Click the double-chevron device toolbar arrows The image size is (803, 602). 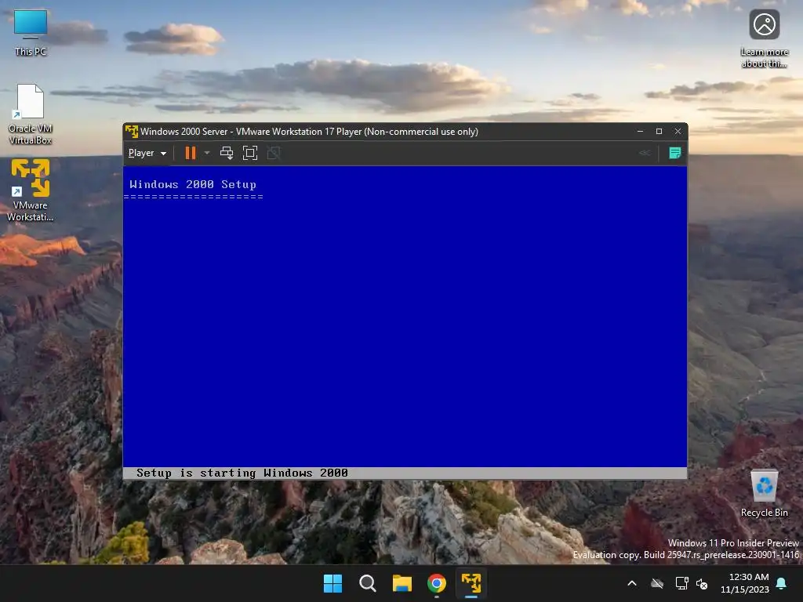point(645,153)
